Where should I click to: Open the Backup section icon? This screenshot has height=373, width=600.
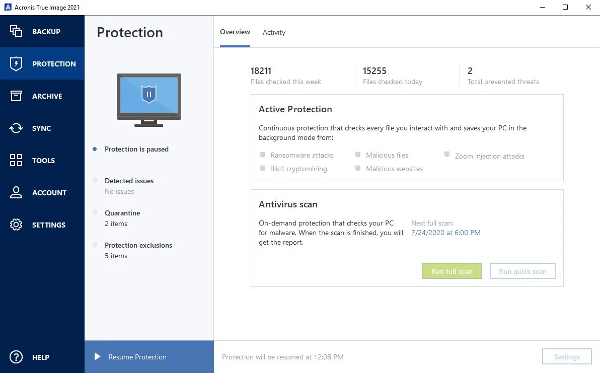click(16, 31)
